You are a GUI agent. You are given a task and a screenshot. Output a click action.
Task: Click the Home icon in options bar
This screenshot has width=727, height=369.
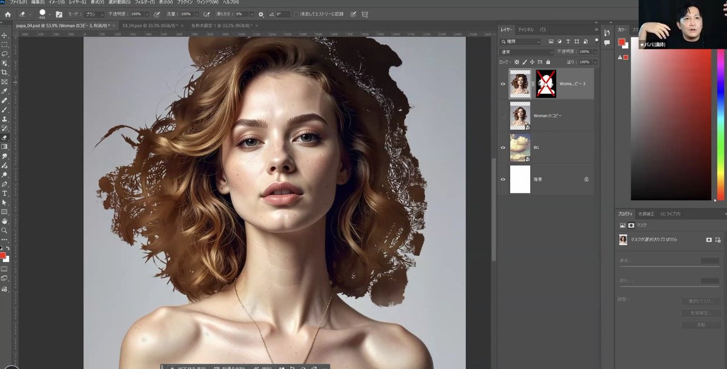click(x=7, y=14)
